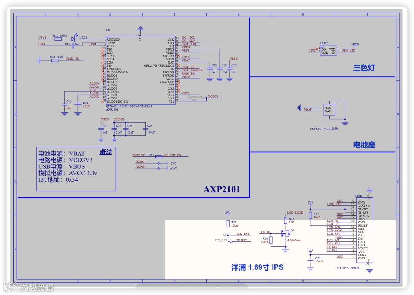Screen dimensions: 414x295
Task: Select the LCD_BL net label
Action: pos(264,232)
